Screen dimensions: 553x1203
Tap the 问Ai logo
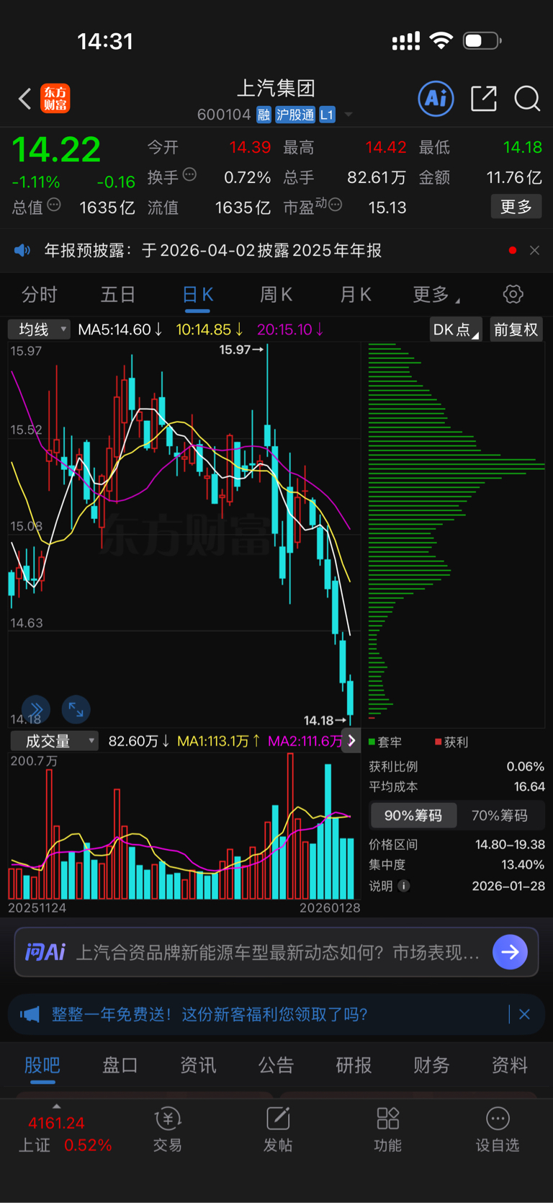pyautogui.click(x=45, y=952)
